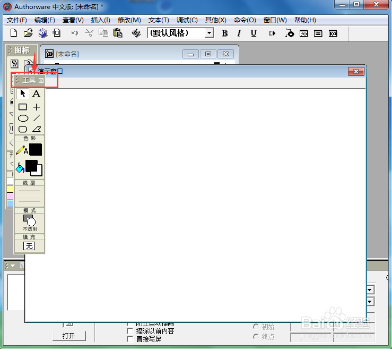The height and width of the screenshot is (349, 392).
Task: Toggle Bold text formatting
Action: pyautogui.click(x=225, y=33)
